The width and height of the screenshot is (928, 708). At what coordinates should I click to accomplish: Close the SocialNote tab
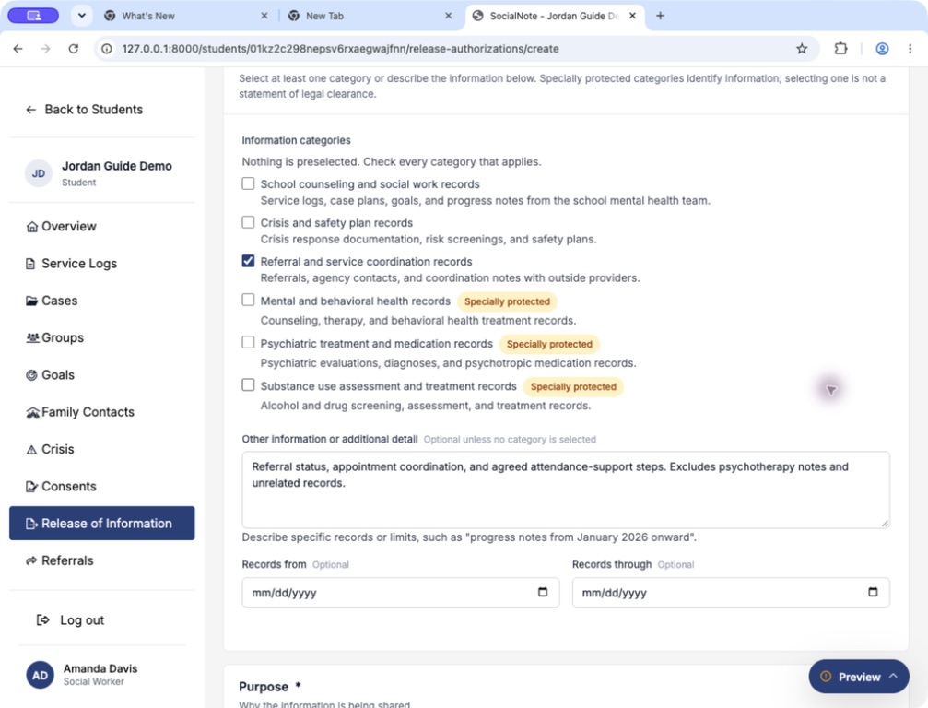(x=632, y=16)
